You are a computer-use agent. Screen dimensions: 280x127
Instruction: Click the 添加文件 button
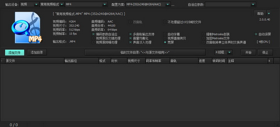coord(15,53)
